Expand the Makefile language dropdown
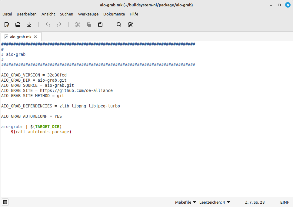This screenshot has width=293, height=207. (x=185, y=202)
